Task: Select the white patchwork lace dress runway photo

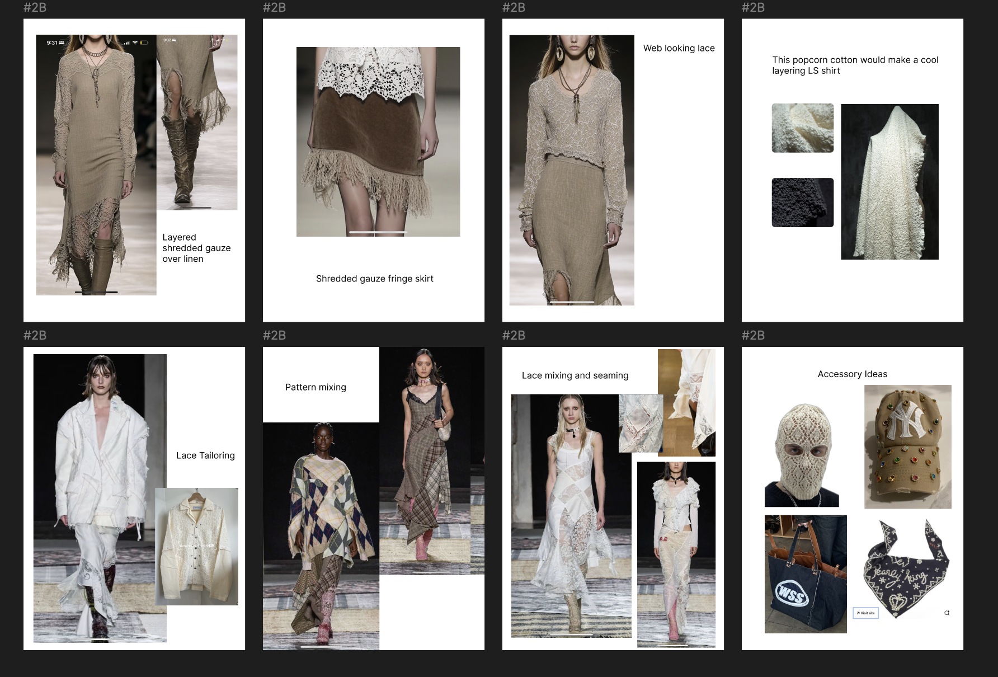Action: tap(571, 516)
